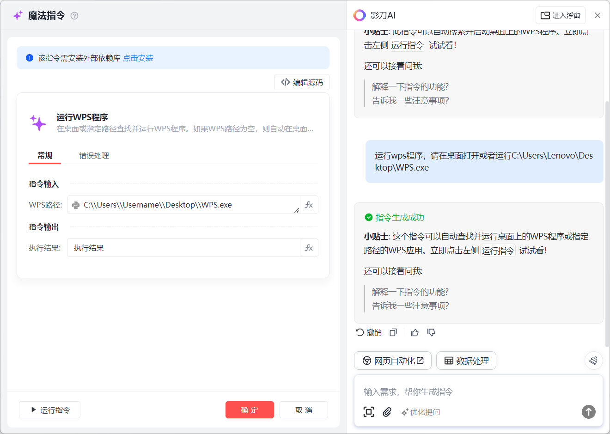This screenshot has height=434, width=610.
Task: Send the message with the arrow button
Action: click(x=589, y=412)
